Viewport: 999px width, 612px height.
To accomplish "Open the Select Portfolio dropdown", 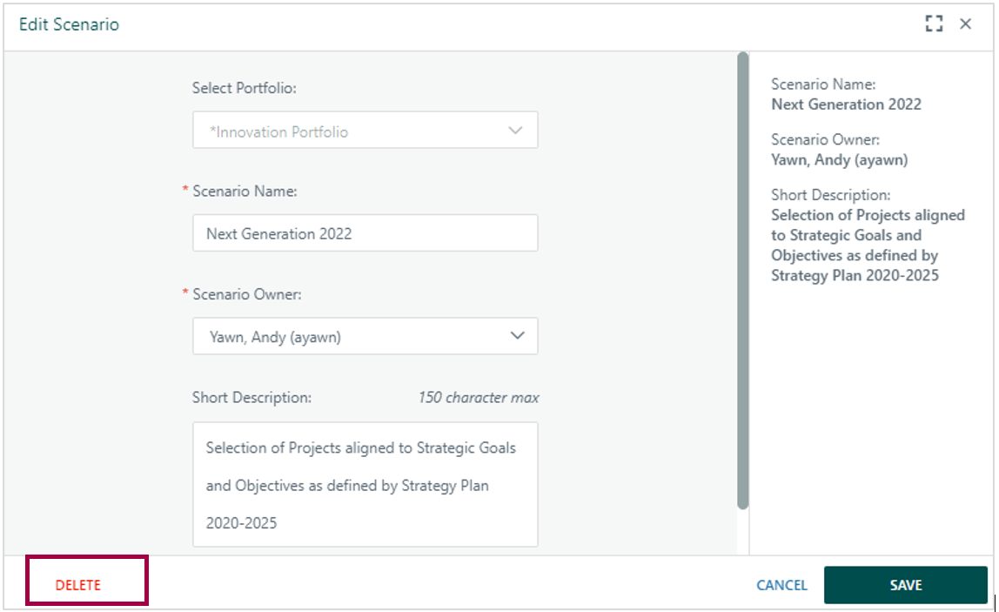I will pyautogui.click(x=365, y=131).
